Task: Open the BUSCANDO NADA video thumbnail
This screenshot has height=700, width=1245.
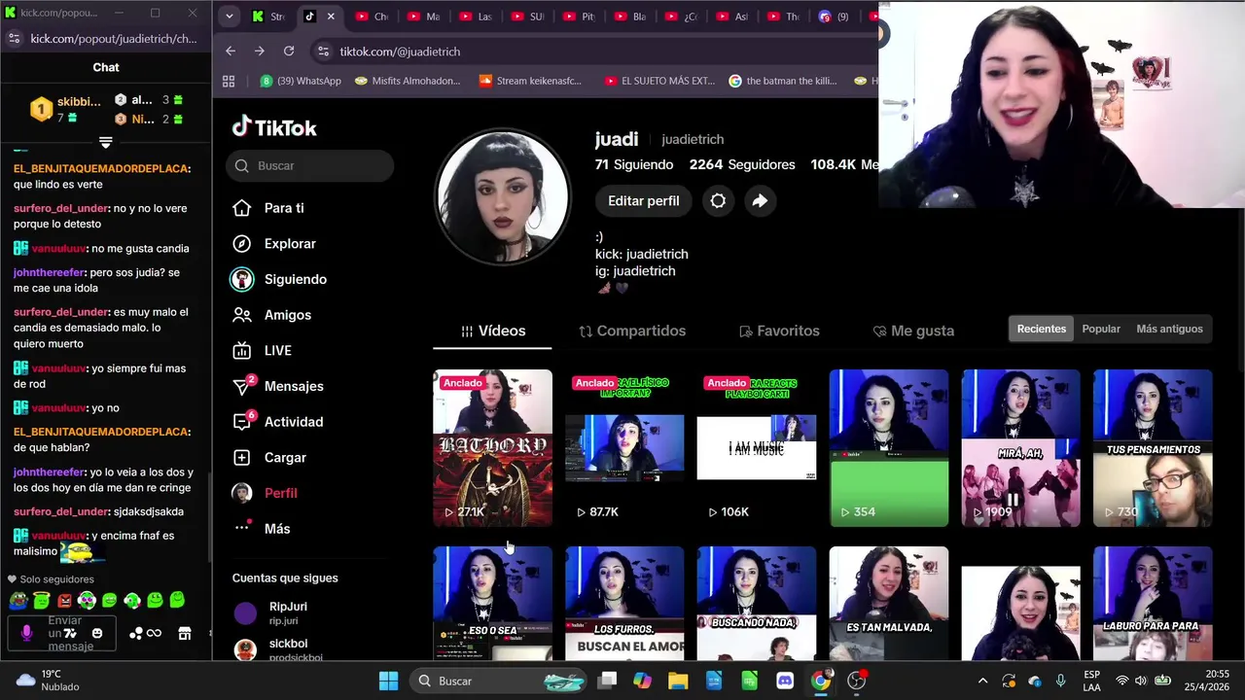Action: coord(757,603)
